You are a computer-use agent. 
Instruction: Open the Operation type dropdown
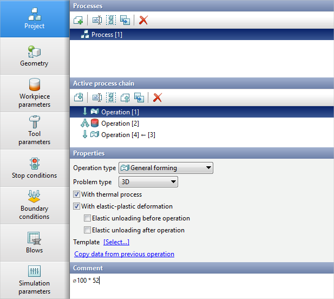[x=166, y=168]
